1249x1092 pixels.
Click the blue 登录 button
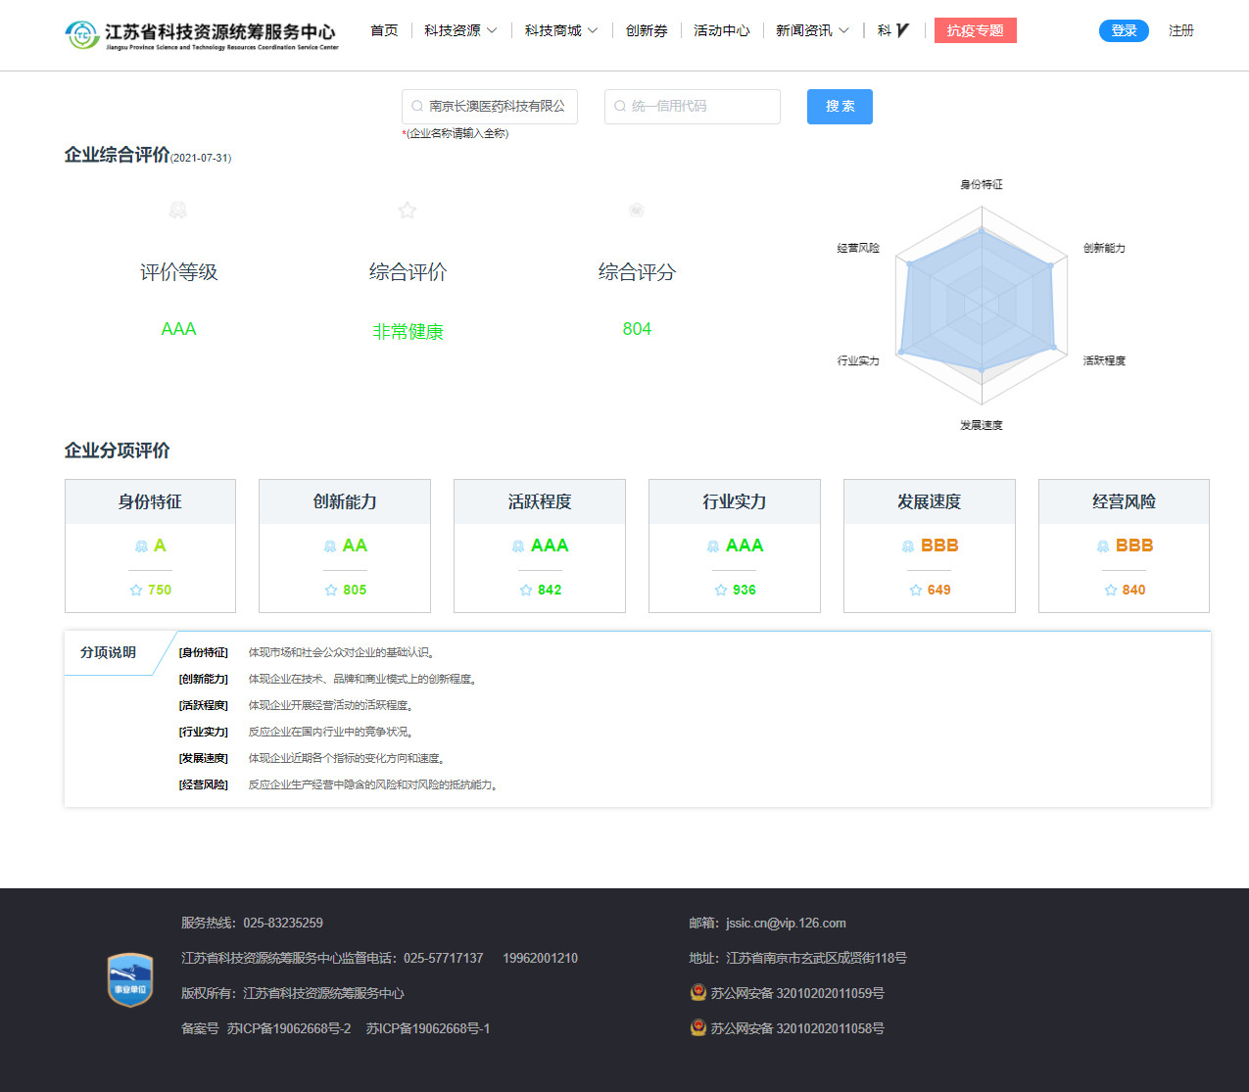click(x=1124, y=30)
